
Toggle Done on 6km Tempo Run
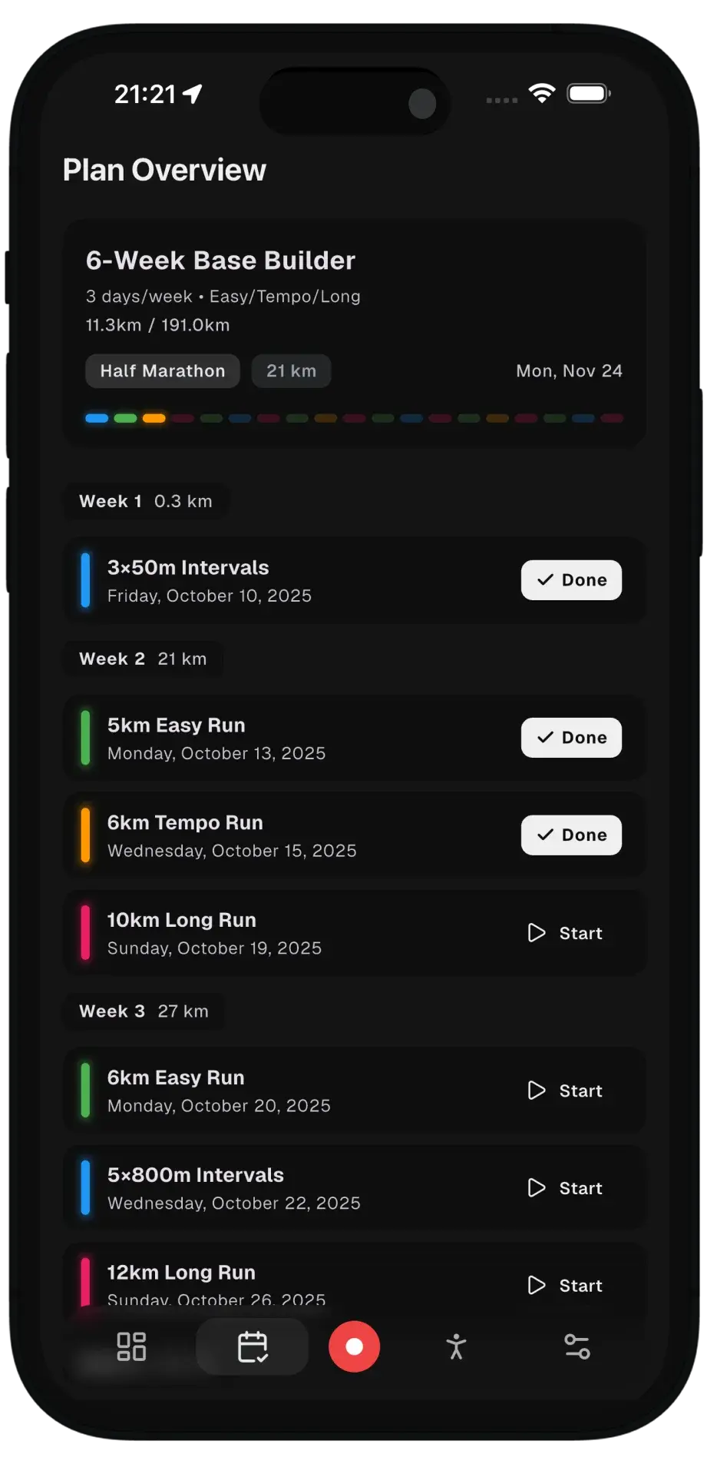571,835
